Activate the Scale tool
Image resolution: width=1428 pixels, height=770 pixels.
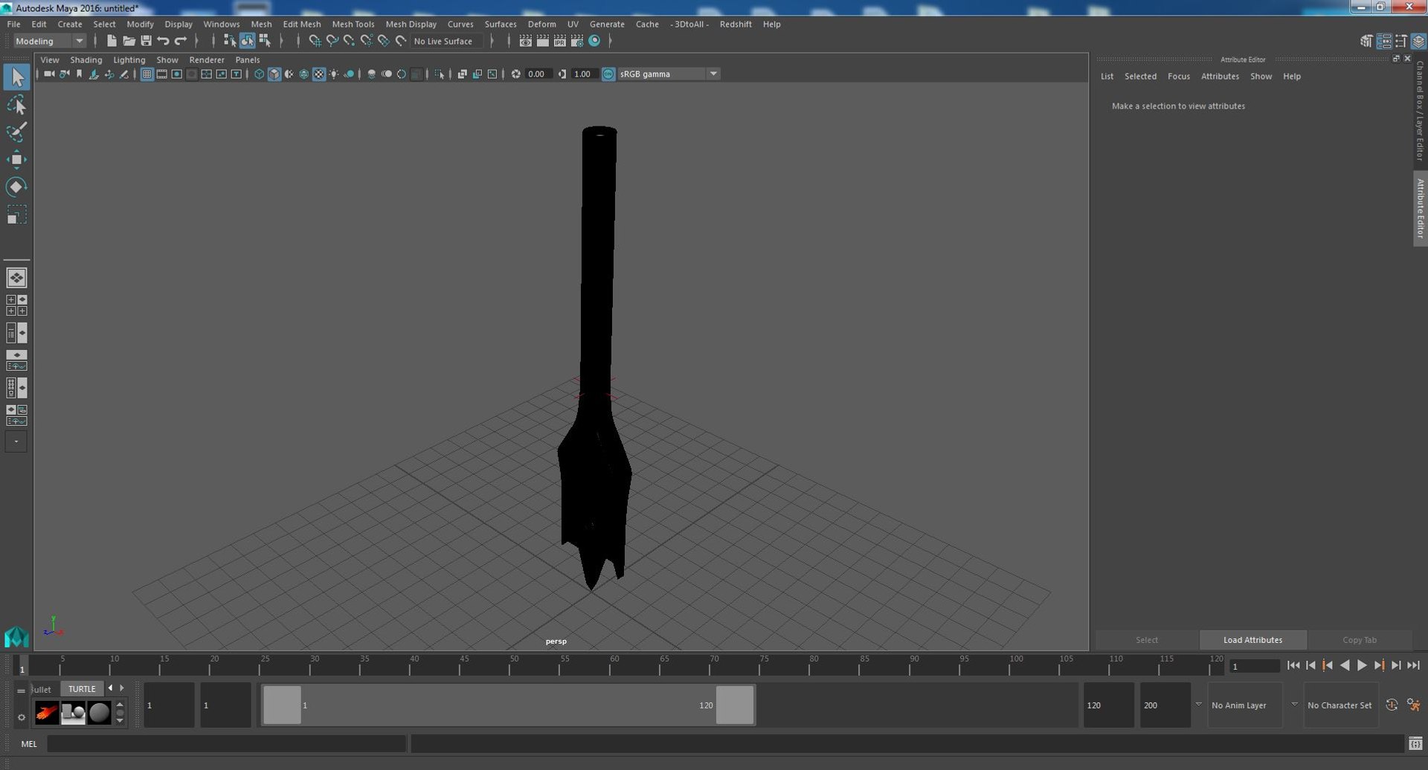point(16,215)
